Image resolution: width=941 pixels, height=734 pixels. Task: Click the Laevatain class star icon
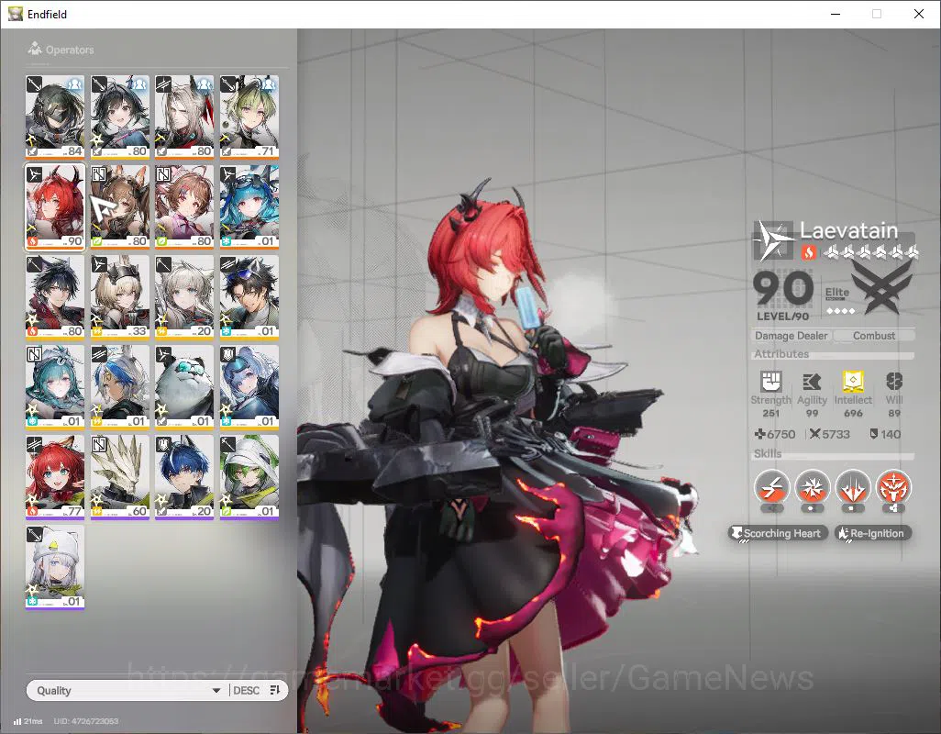[x=773, y=240]
